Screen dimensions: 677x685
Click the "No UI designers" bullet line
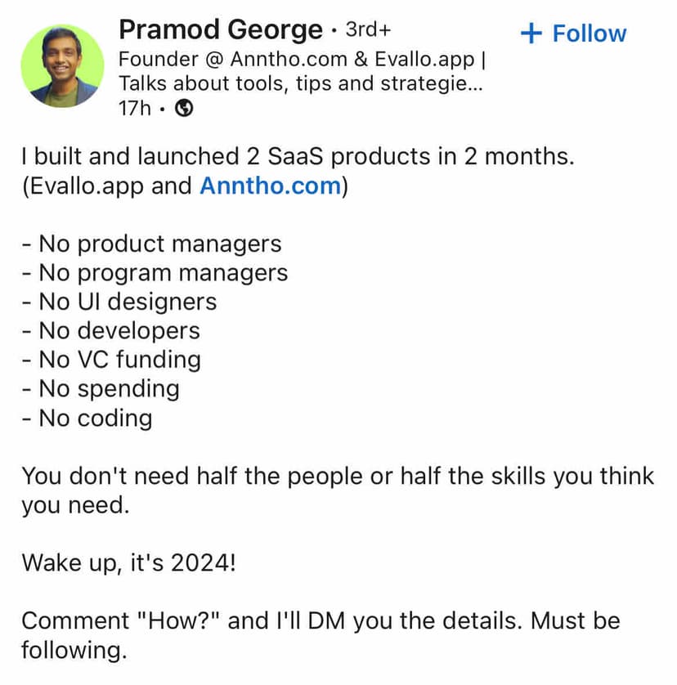[119, 302]
